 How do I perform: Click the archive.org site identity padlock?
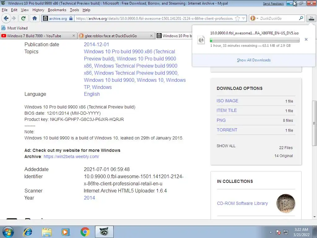pos(71,18)
